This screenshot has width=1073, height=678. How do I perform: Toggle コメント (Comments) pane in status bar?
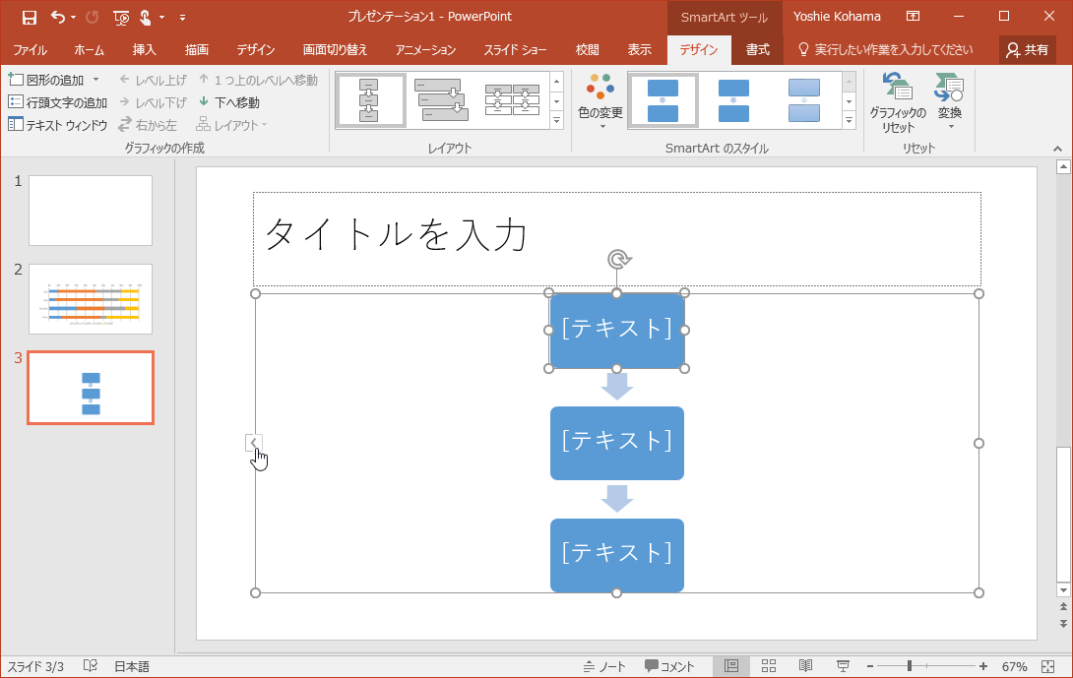(x=669, y=666)
